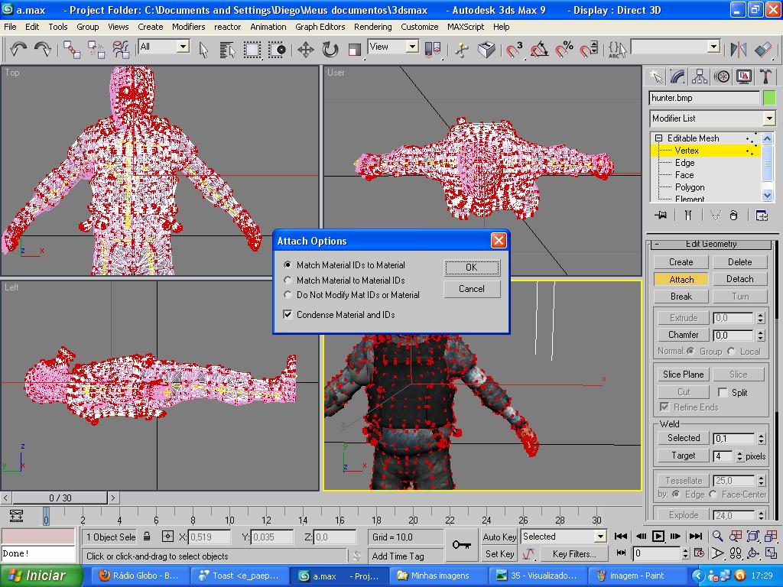This screenshot has height=587, width=783.
Task: Open the View reference coordinate dropdown
Action: point(412,47)
